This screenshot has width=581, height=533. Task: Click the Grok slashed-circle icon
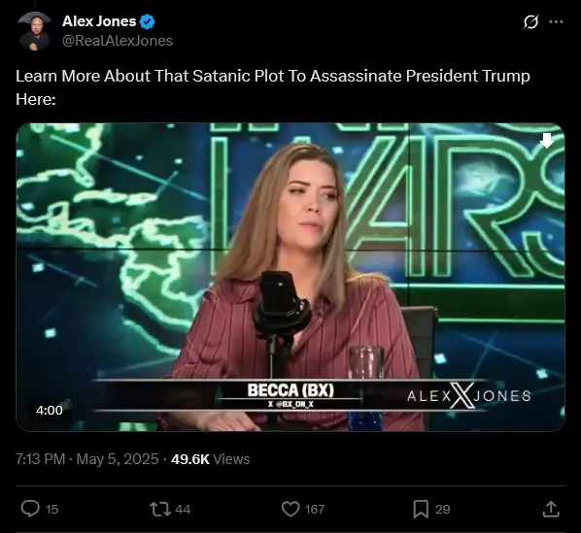(x=530, y=21)
